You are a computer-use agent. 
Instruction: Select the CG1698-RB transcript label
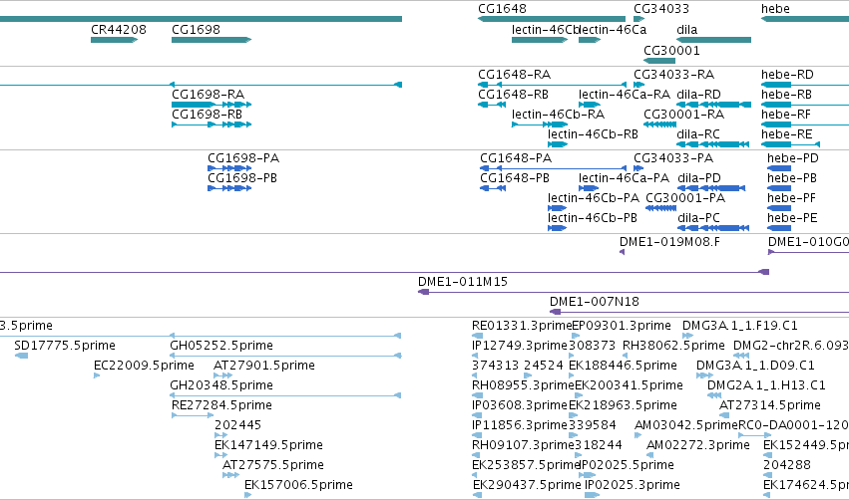pos(207,115)
